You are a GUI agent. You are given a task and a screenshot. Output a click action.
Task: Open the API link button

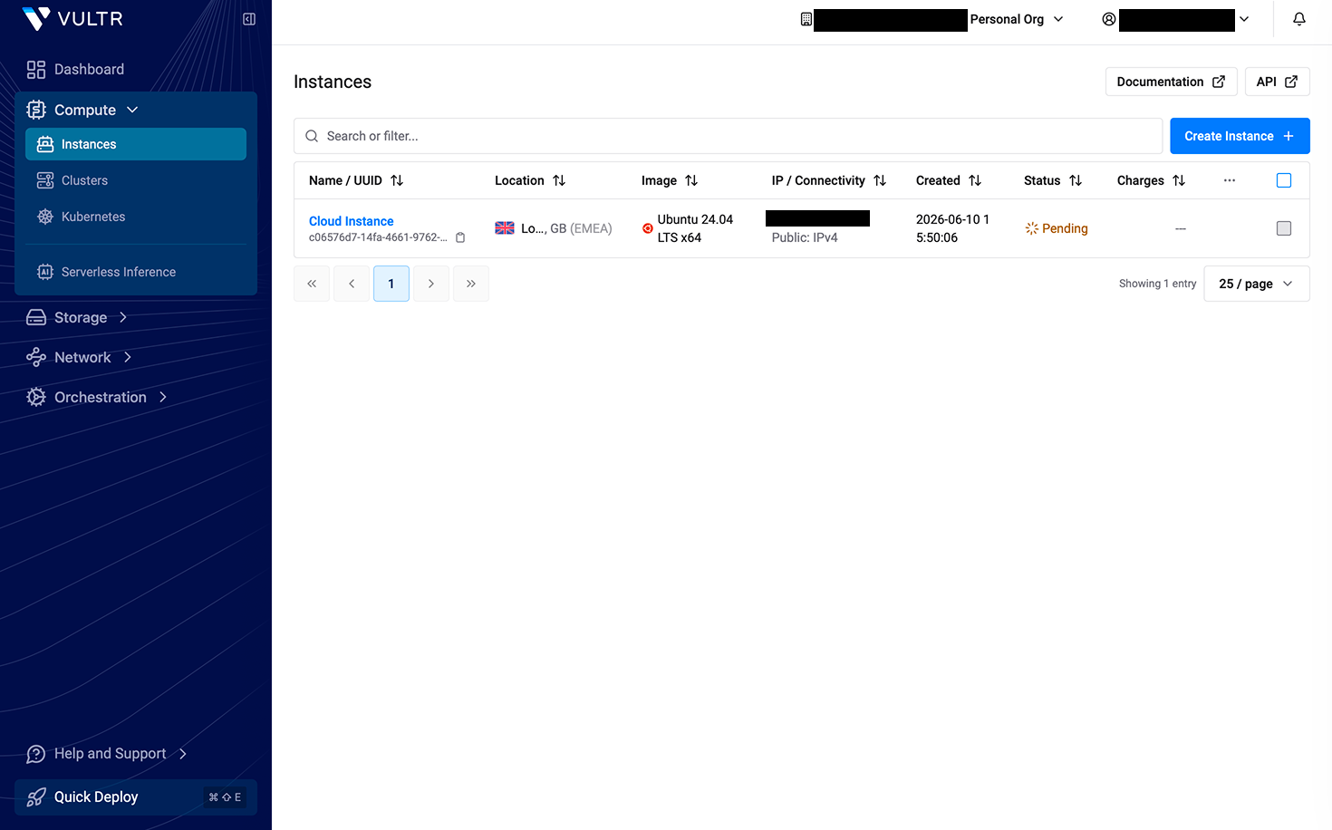pyautogui.click(x=1277, y=82)
